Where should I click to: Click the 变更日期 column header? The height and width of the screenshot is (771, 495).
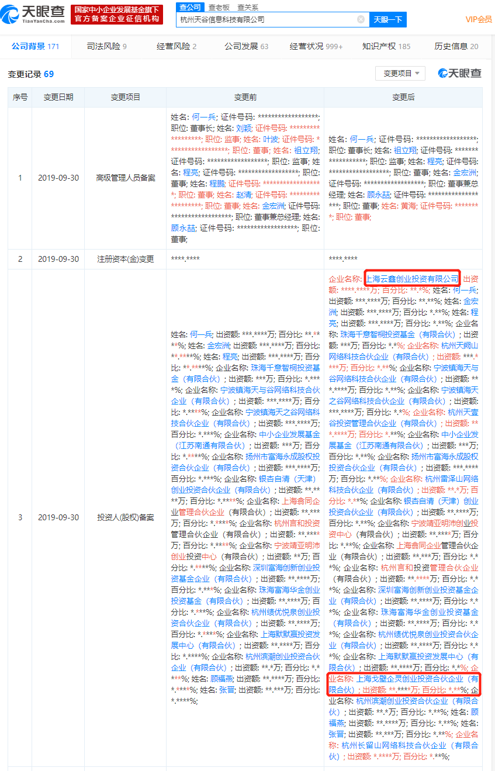[58, 97]
